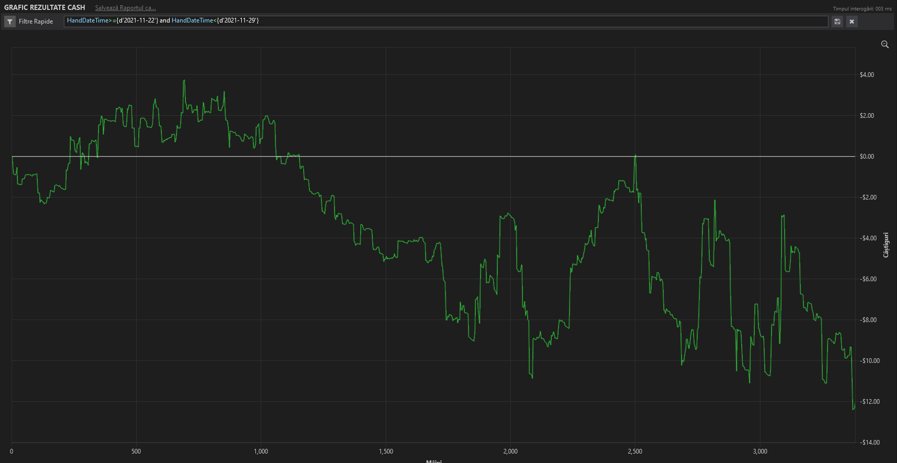Screen dimensions: 897x463
Task: Open the Salvează Raportul ca... link
Action: tap(126, 8)
